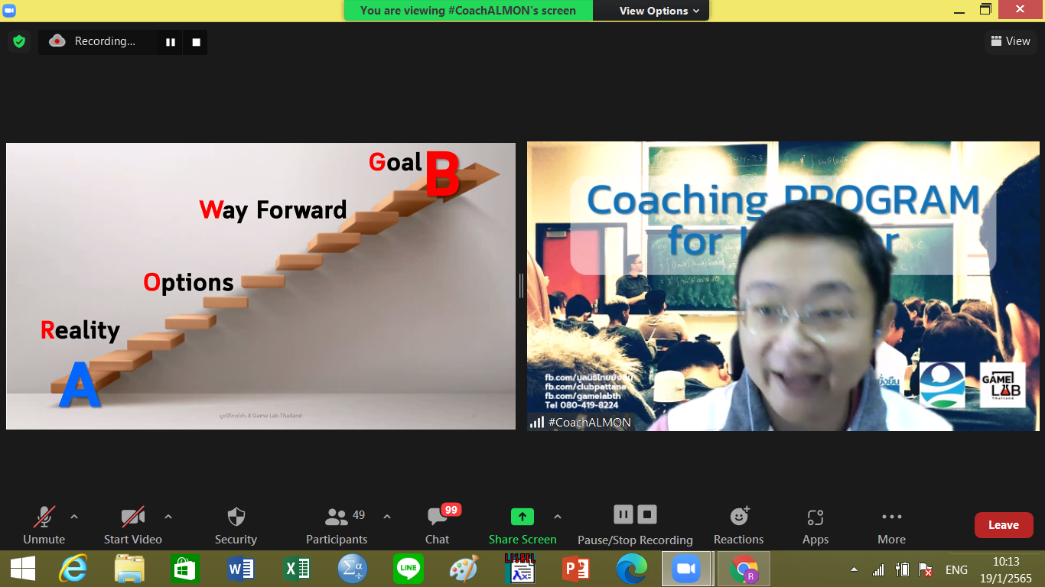Open the Zoom Apps panel

(815, 525)
